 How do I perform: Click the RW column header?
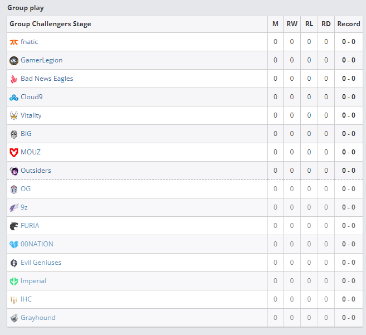292,24
